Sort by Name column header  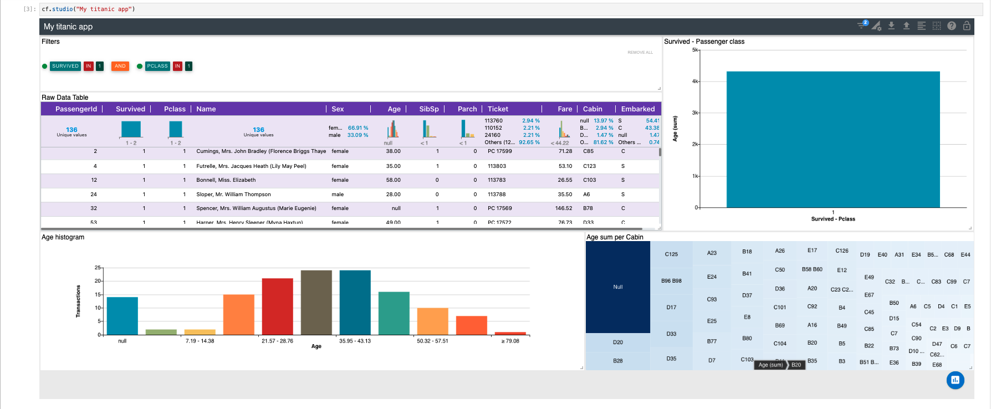pyautogui.click(x=206, y=109)
